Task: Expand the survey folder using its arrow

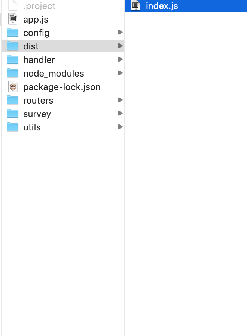Action: (x=120, y=114)
